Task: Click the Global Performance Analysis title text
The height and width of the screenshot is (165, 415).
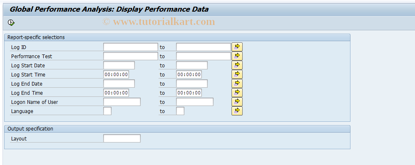Action: 109,10
